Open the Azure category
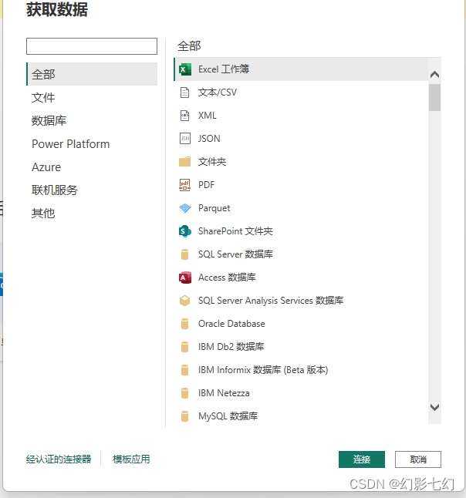This screenshot has width=466, height=498. coord(92,167)
